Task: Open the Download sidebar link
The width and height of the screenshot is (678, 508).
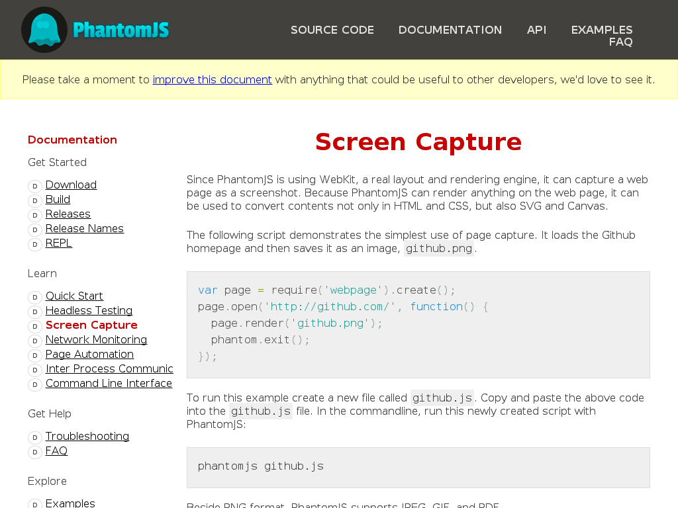Action: 71,185
